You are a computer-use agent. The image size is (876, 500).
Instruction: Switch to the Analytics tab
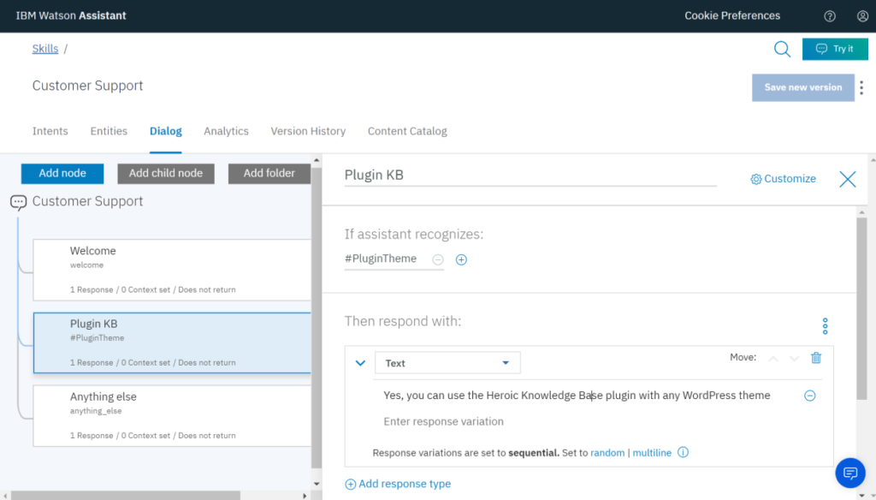tap(226, 131)
